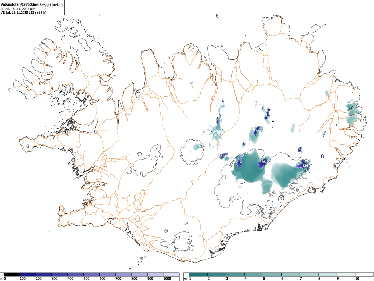Select the 6–7 km legend color segment
The image size is (374, 281).
pyautogui.click(x=290, y=275)
